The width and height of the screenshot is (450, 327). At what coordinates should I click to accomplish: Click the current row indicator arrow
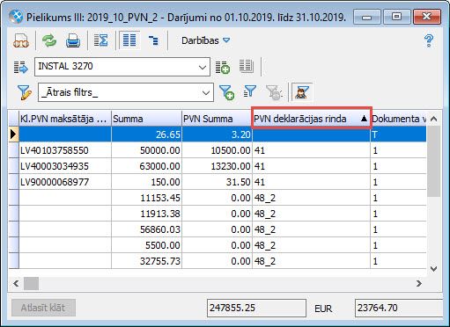tap(13, 134)
